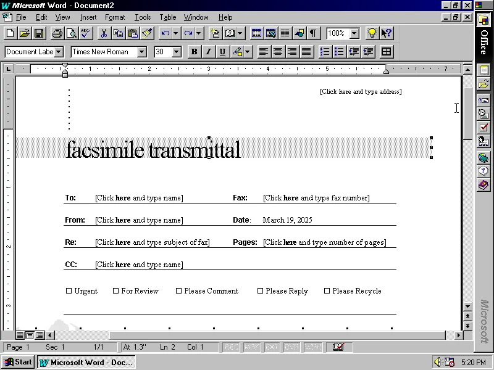
Task: Check the Urgent checkbox
Action: coord(69,290)
